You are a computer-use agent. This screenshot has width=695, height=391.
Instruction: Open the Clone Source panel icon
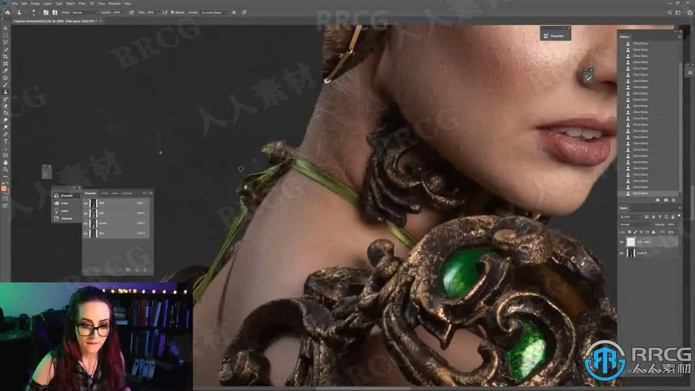point(55,12)
